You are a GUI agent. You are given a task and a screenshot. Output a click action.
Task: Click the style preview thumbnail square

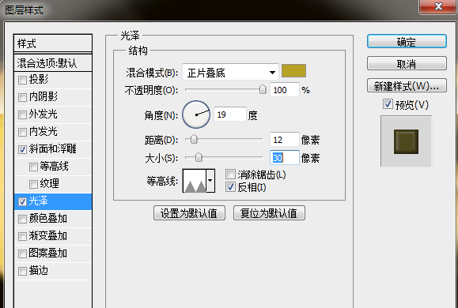pyautogui.click(x=406, y=141)
